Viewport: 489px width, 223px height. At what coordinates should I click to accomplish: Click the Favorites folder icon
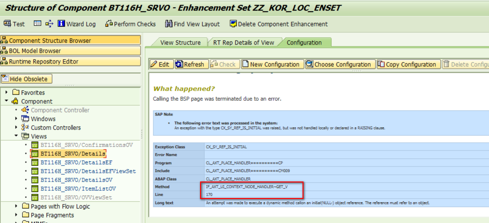[16, 92]
